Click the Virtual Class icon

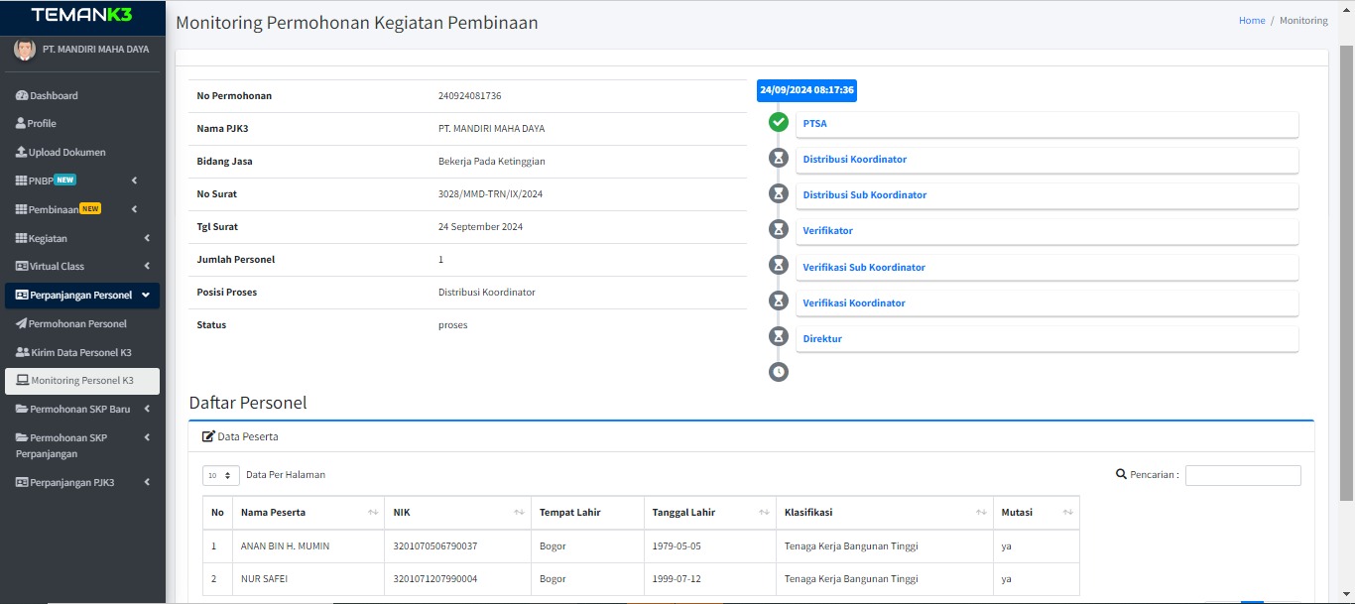pyautogui.click(x=22, y=267)
